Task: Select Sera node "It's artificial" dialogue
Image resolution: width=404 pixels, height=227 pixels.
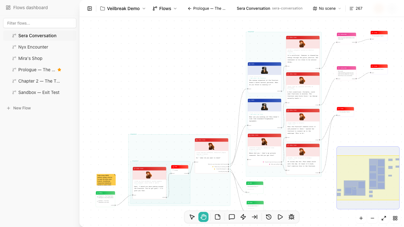Action: 303,52
